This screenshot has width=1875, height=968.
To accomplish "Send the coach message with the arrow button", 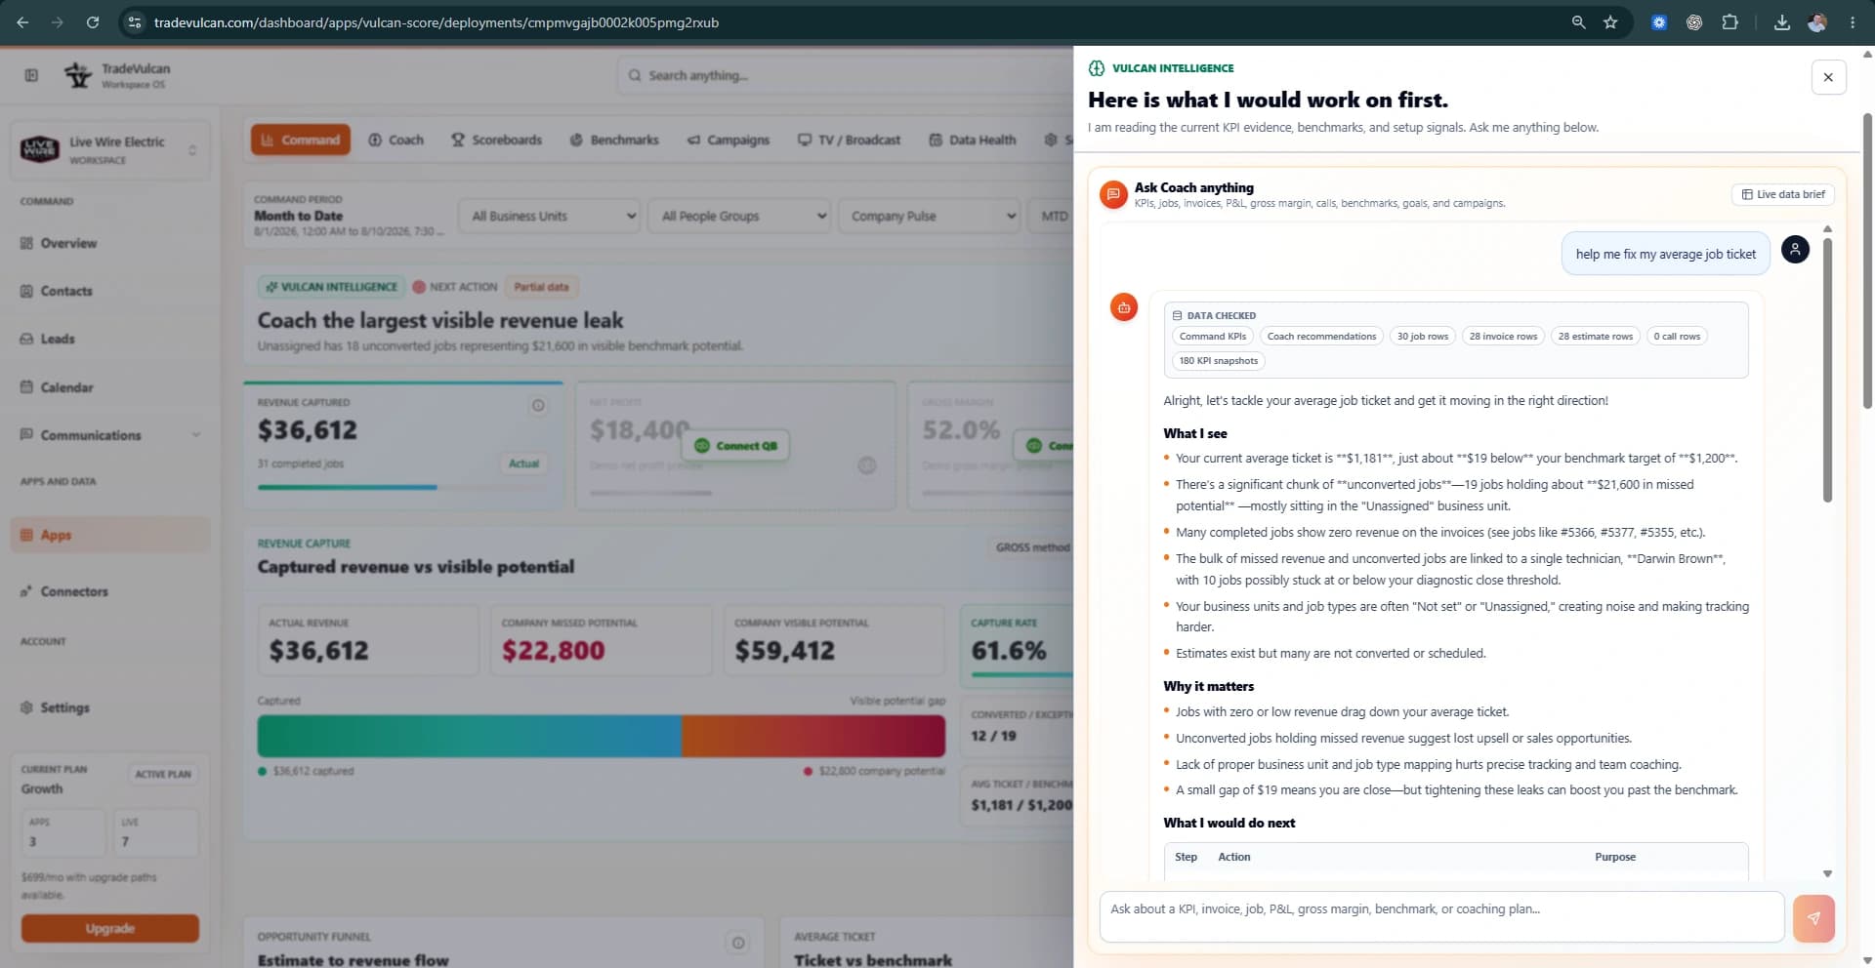I will 1813,918.
